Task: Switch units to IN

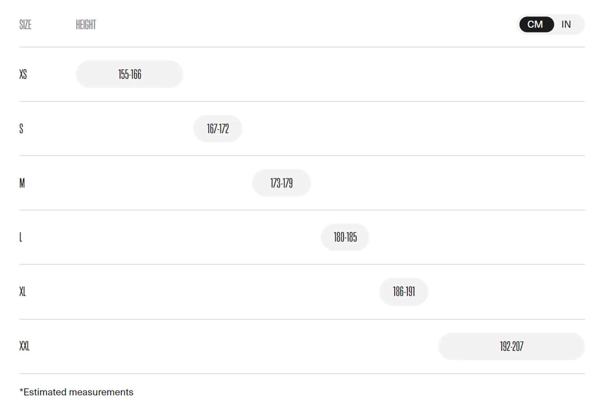Action: click(566, 25)
